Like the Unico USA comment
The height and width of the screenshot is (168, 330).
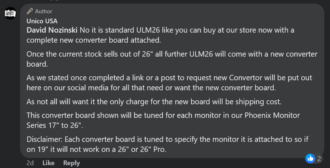[x=48, y=163]
